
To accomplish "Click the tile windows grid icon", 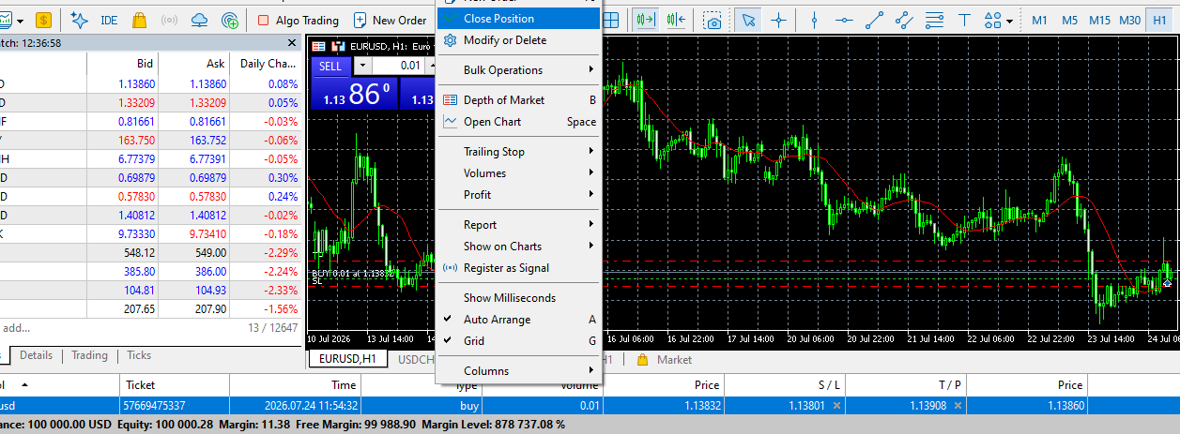I will [x=610, y=20].
